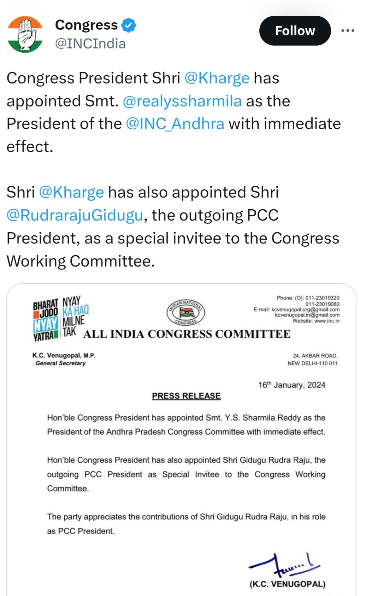Open the Congress display name
This screenshot has height=596, width=372.
click(86, 25)
